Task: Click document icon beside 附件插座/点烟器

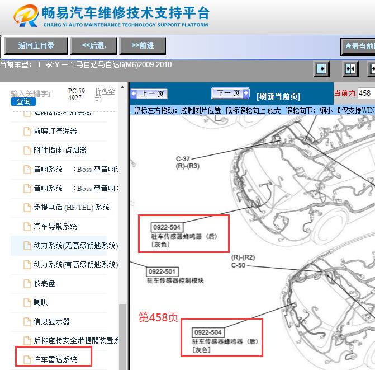Action: click(27, 151)
